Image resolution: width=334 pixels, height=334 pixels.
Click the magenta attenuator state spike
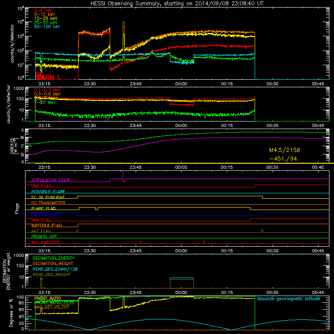(123, 176)
